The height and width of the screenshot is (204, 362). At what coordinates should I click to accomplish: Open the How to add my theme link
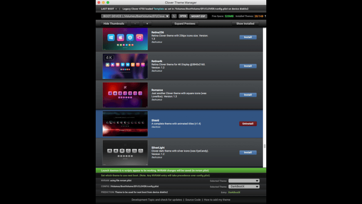pos(217,200)
